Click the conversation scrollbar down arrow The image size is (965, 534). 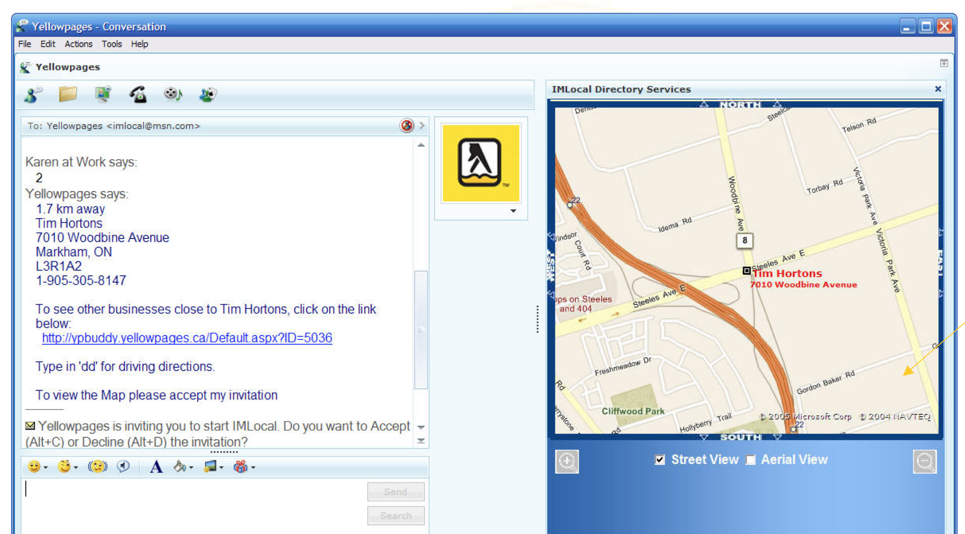(x=421, y=427)
